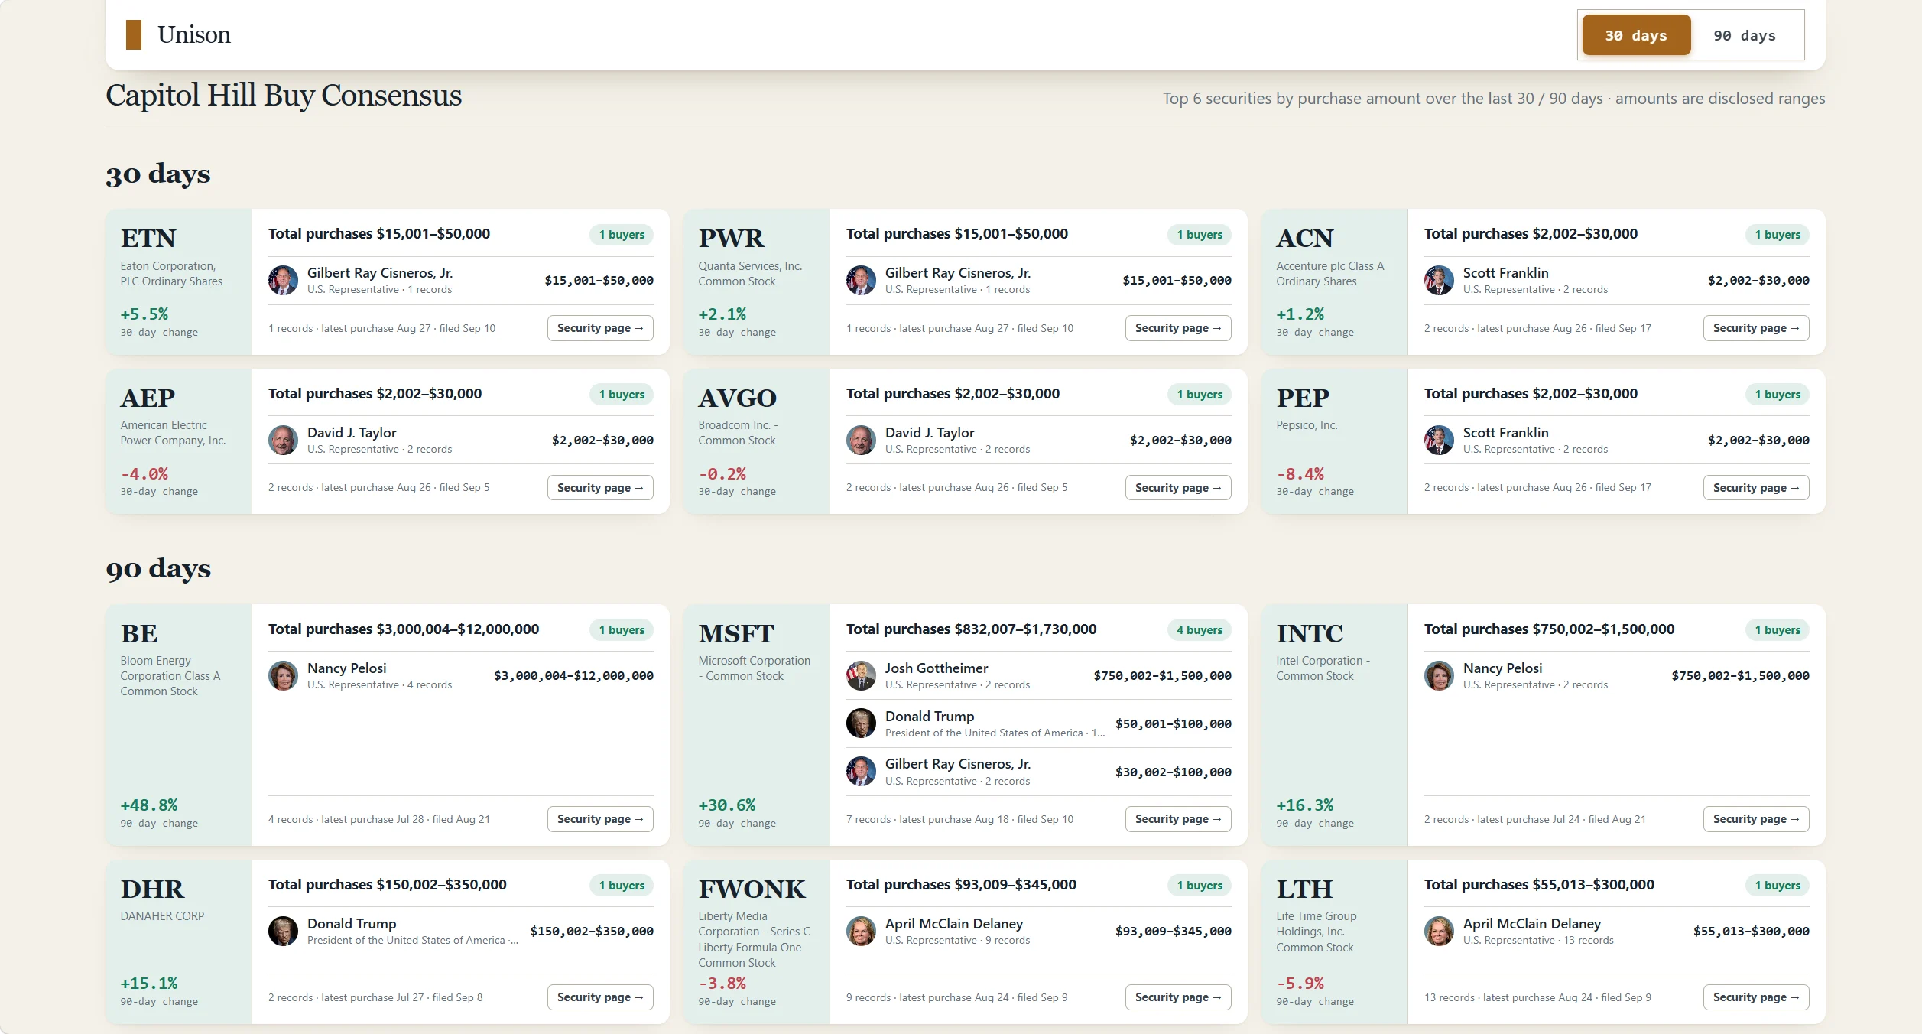Open Security page for ETN card
Screen dimensions: 1922x1034
(x=600, y=328)
